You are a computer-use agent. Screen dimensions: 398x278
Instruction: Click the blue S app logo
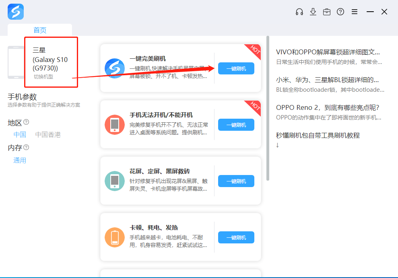tap(16, 12)
